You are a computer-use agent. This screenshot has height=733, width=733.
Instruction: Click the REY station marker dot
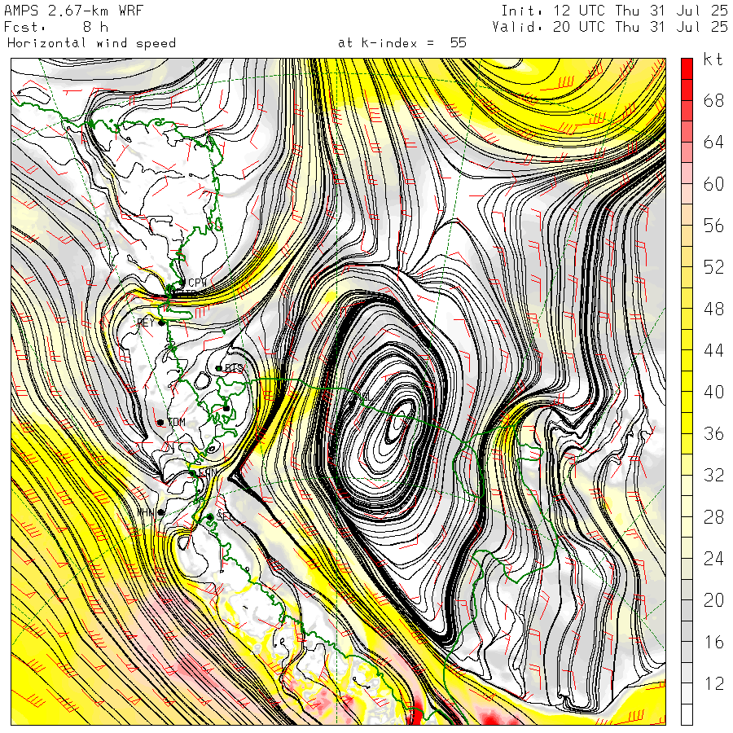[x=161, y=323]
